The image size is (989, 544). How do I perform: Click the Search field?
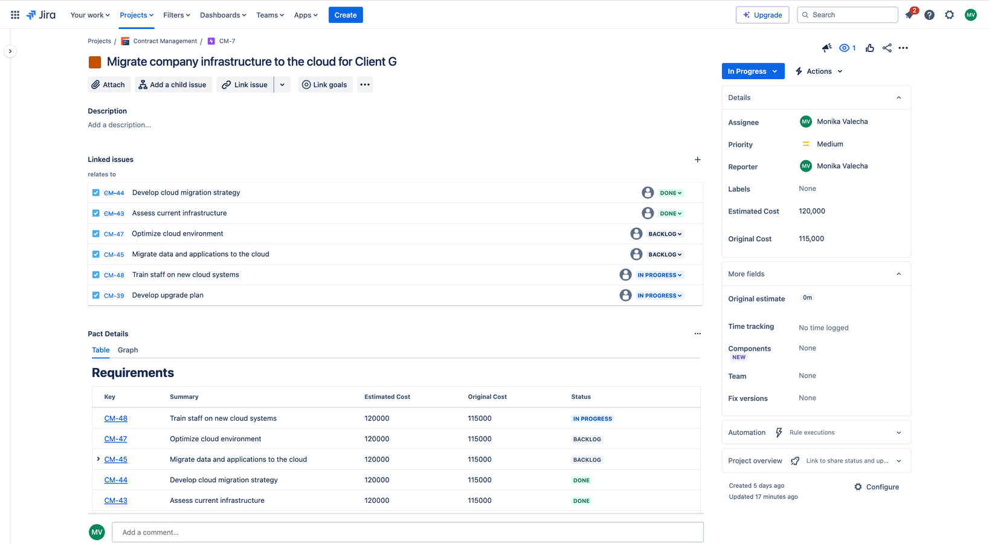(x=848, y=15)
